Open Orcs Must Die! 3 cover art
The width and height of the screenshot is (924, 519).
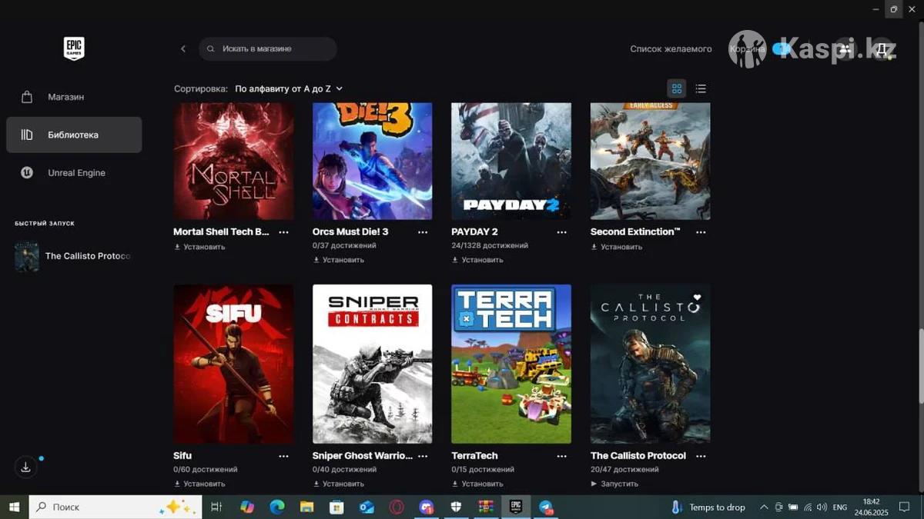pos(373,161)
